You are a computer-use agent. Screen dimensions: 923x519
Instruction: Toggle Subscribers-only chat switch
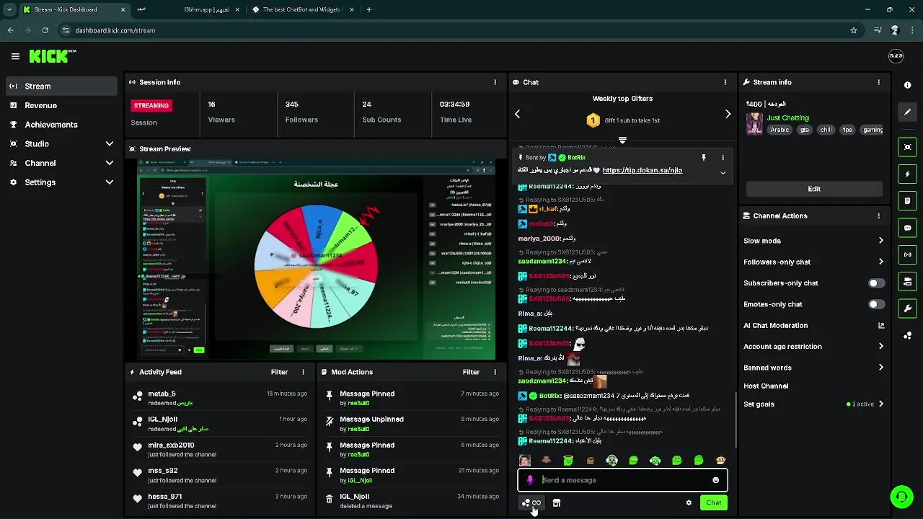coord(876,283)
